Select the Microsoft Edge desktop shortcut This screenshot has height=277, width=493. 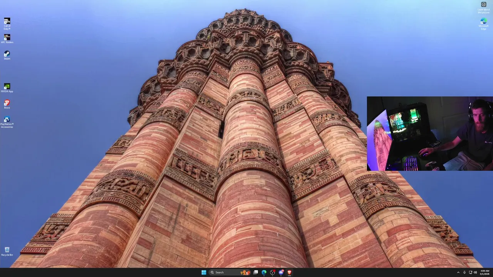[483, 24]
